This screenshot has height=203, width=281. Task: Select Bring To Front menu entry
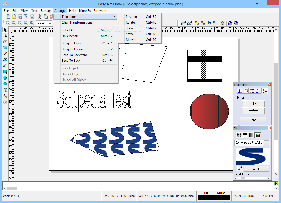click(85, 43)
